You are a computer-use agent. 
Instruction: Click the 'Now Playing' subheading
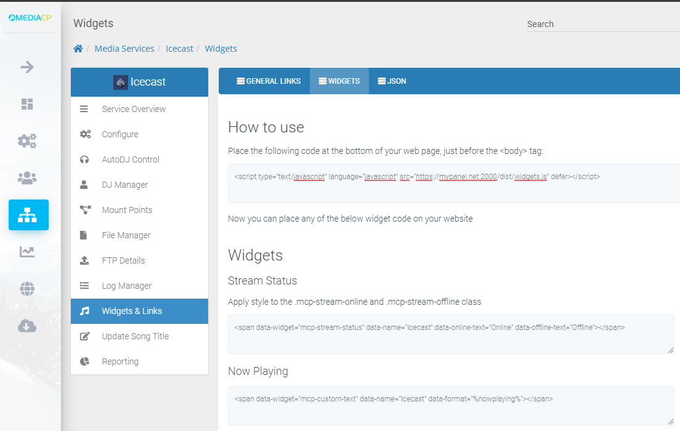tap(258, 371)
